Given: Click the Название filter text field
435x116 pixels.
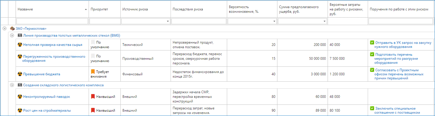Looking at the screenshot, I should coord(52,21).
